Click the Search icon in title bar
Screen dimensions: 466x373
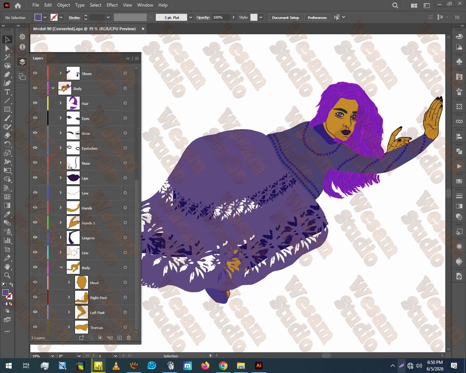coord(395,5)
